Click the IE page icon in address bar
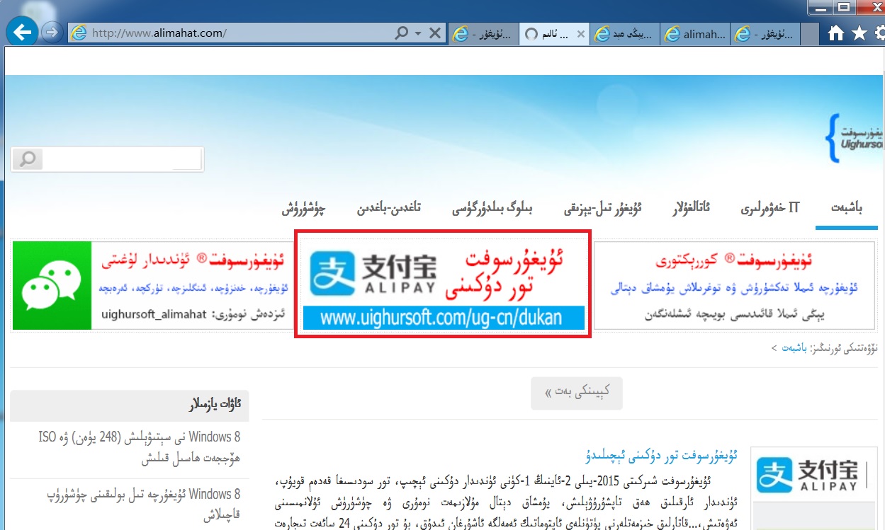This screenshot has height=530, width=885. click(x=79, y=33)
